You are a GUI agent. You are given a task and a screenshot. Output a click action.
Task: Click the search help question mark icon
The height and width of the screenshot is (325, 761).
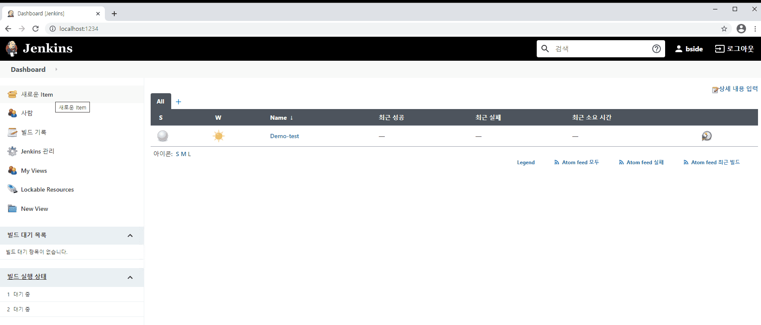[x=657, y=49]
